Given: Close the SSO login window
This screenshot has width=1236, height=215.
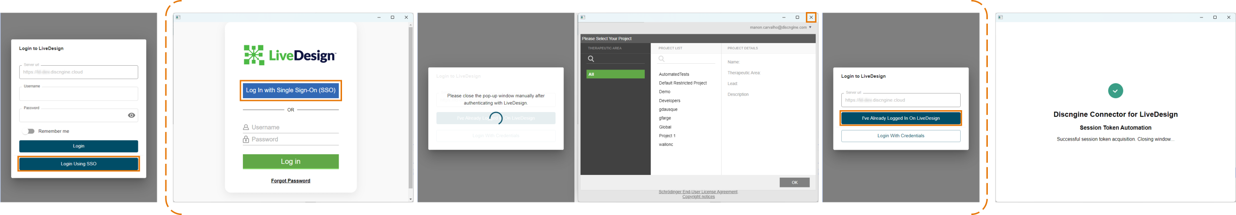Looking at the screenshot, I should pyautogui.click(x=406, y=17).
